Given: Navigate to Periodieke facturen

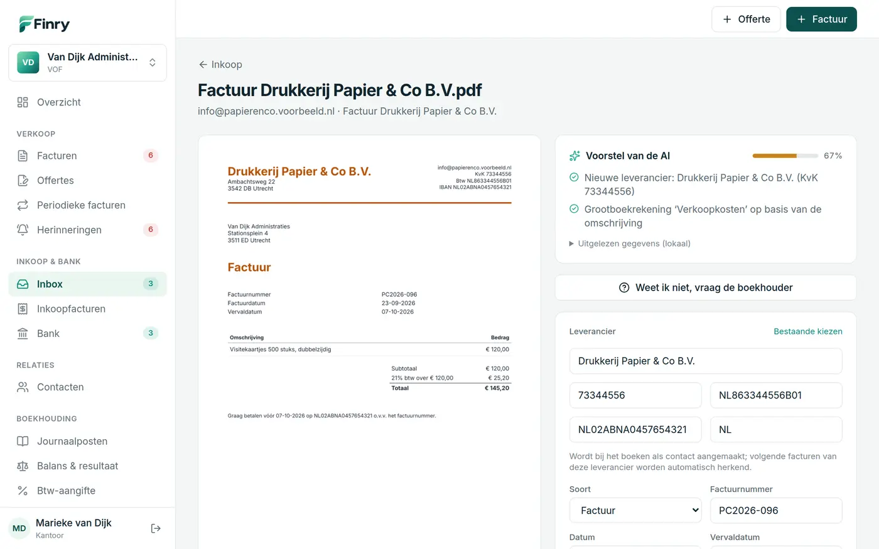Looking at the screenshot, I should (x=87, y=205).
